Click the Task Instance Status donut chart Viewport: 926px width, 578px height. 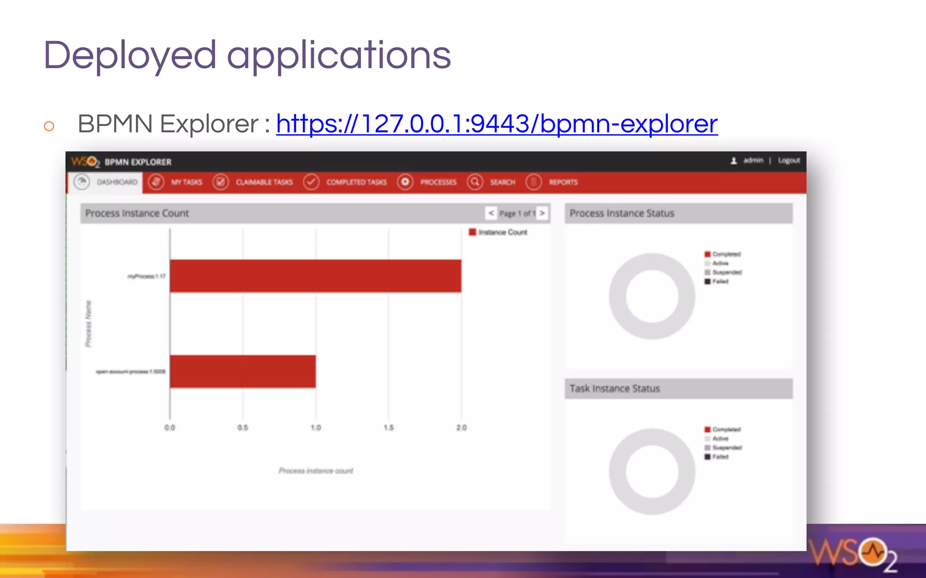652,471
